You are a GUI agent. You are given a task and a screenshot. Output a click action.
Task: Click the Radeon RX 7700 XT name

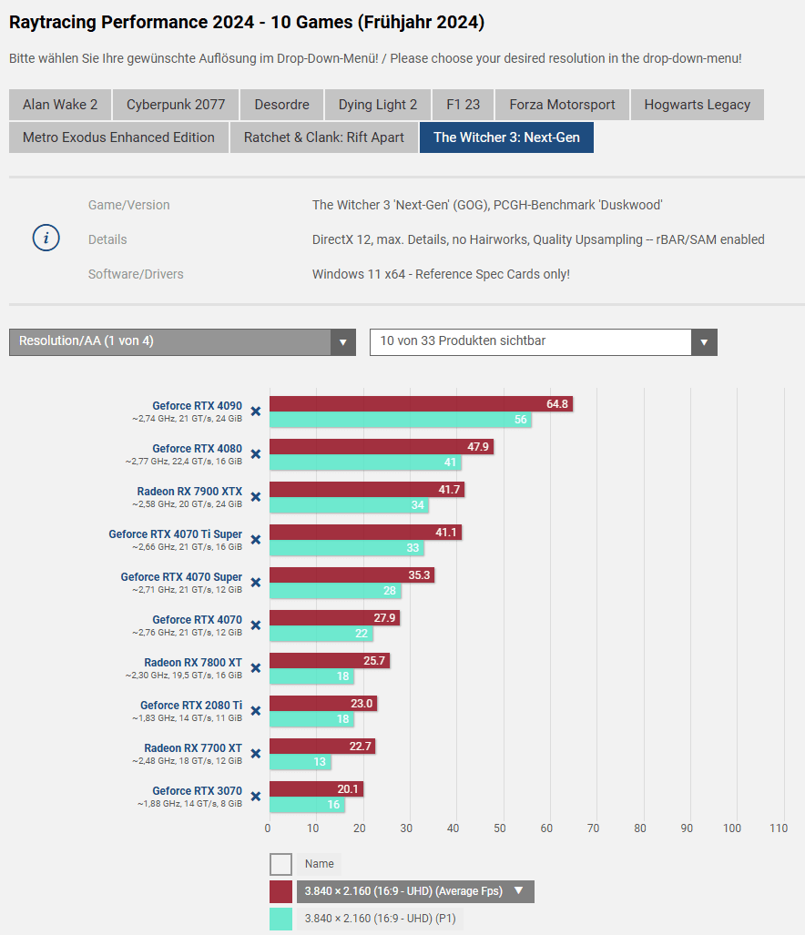(x=193, y=747)
